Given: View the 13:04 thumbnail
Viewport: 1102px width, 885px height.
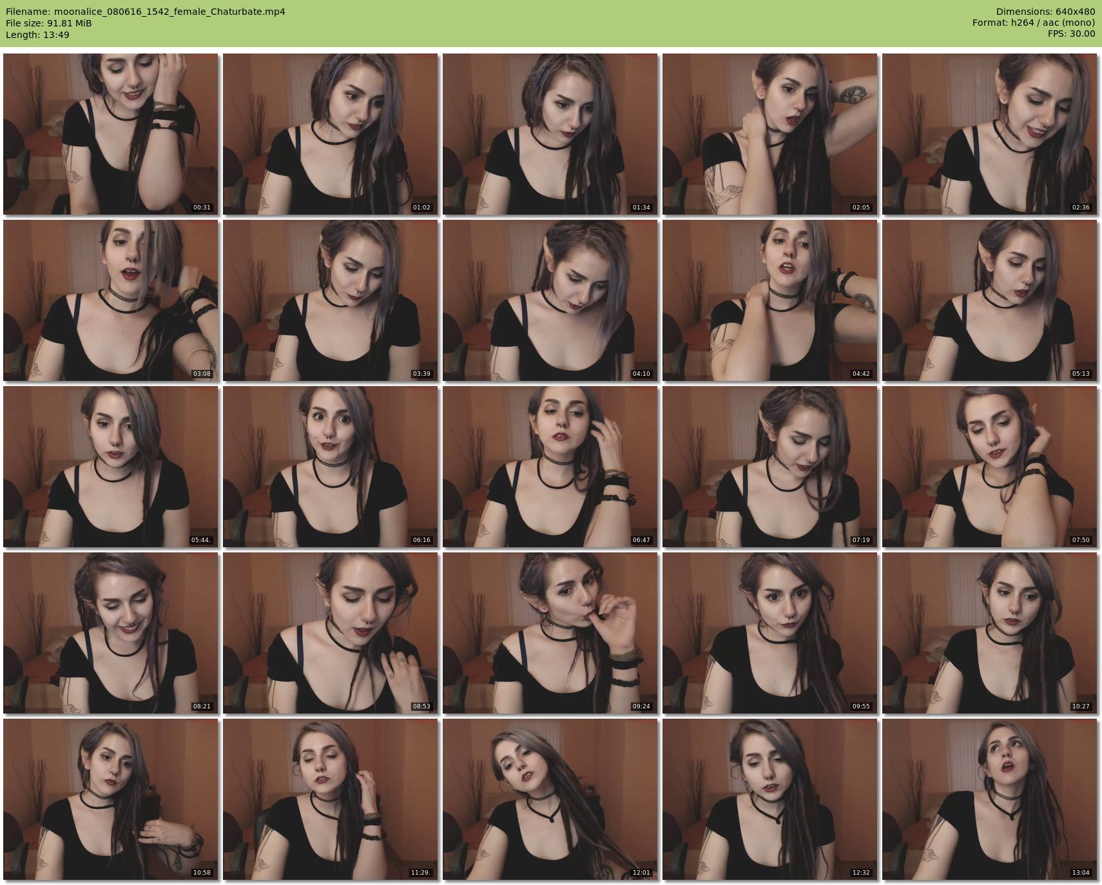Looking at the screenshot, I should point(989,799).
